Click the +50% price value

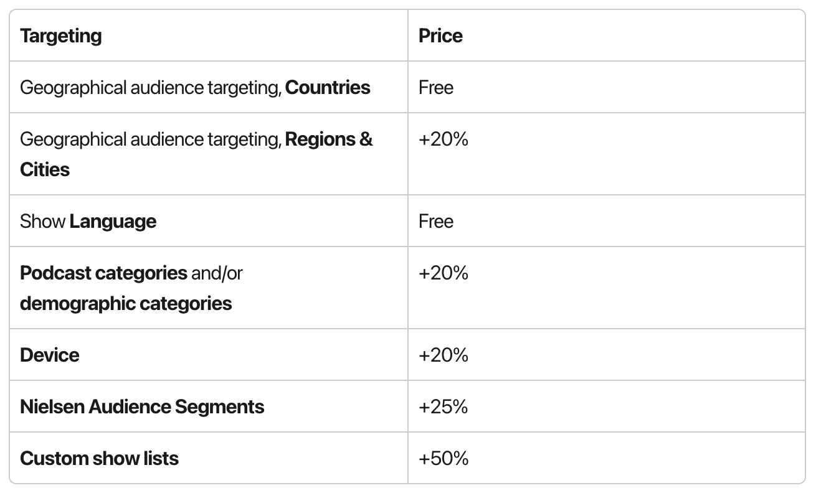[443, 458]
